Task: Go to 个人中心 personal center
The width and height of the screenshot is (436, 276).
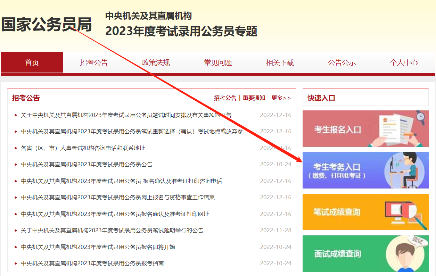Action: (x=404, y=62)
